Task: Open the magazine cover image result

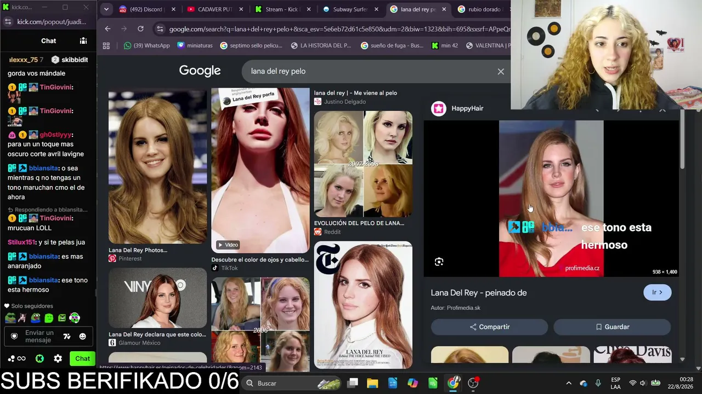Action: (x=363, y=305)
